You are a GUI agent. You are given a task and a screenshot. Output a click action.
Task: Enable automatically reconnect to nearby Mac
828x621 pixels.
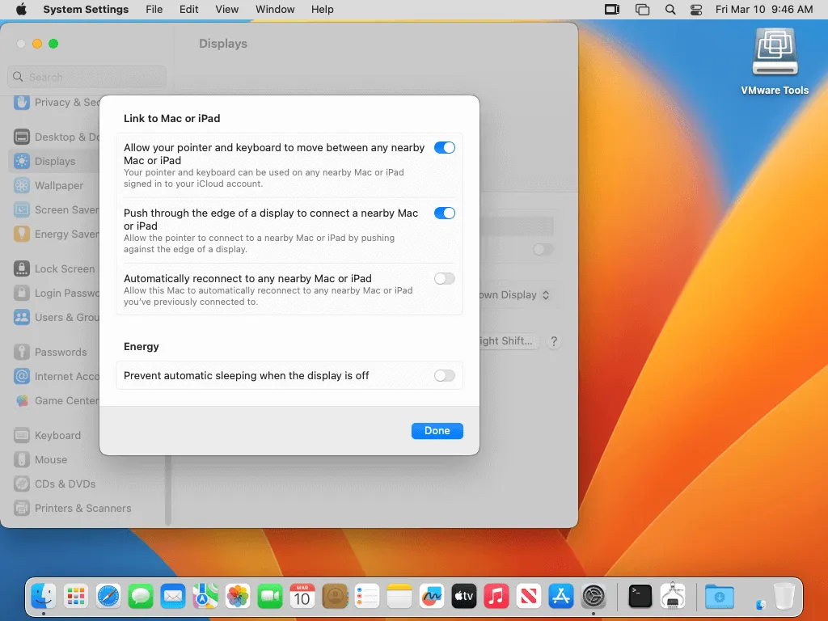445,279
